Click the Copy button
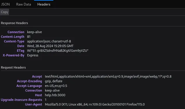The image size is (185, 109). [4, 12]
